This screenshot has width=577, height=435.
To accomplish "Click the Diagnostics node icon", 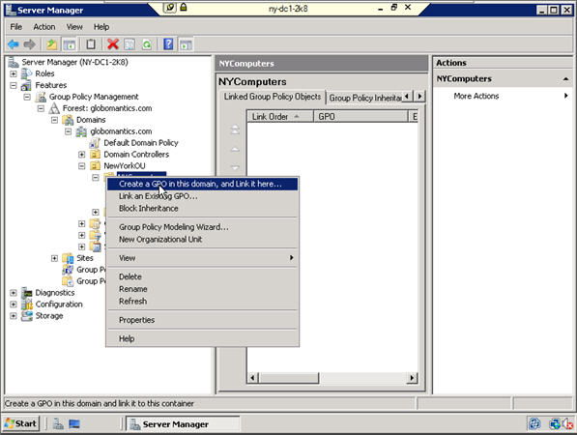I will tap(26, 293).
